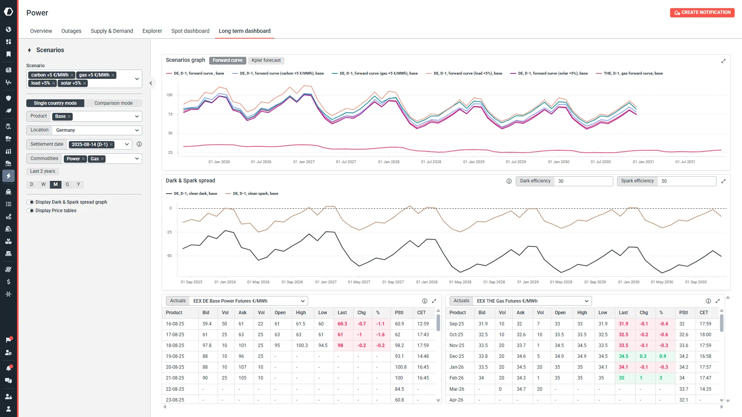Click the Spark efficiency input field
The image size is (742, 417).
(687, 181)
